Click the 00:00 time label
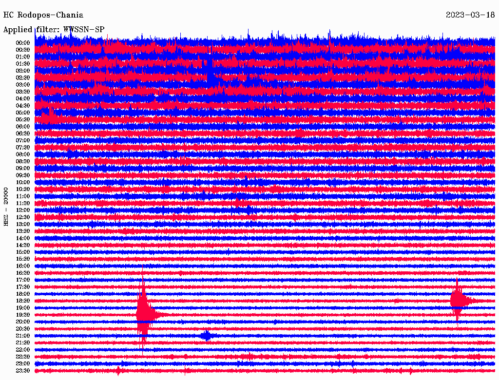 pyautogui.click(x=23, y=43)
